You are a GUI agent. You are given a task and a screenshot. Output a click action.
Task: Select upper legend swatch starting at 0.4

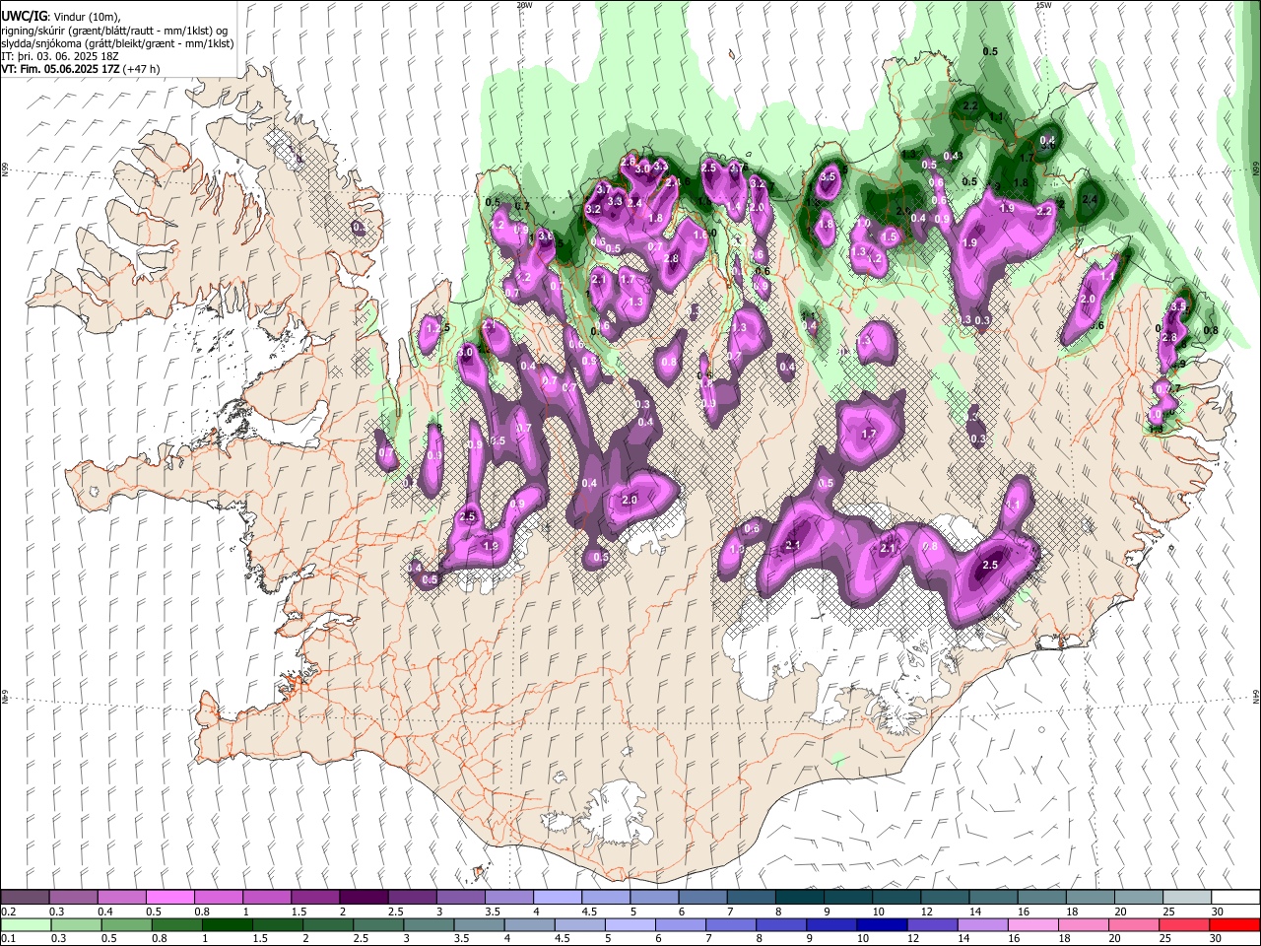point(121,897)
